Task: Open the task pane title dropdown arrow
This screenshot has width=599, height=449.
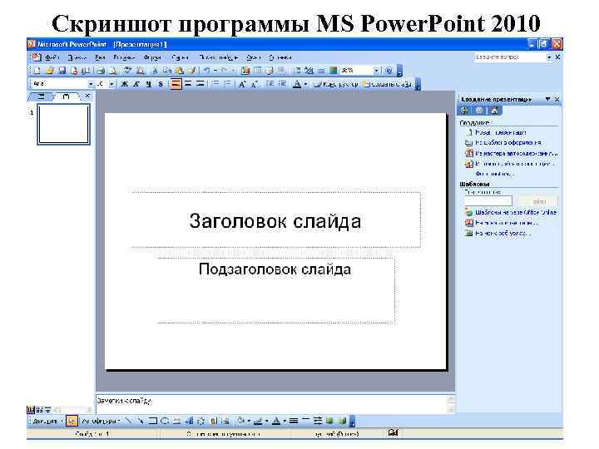Action: pyautogui.click(x=547, y=99)
